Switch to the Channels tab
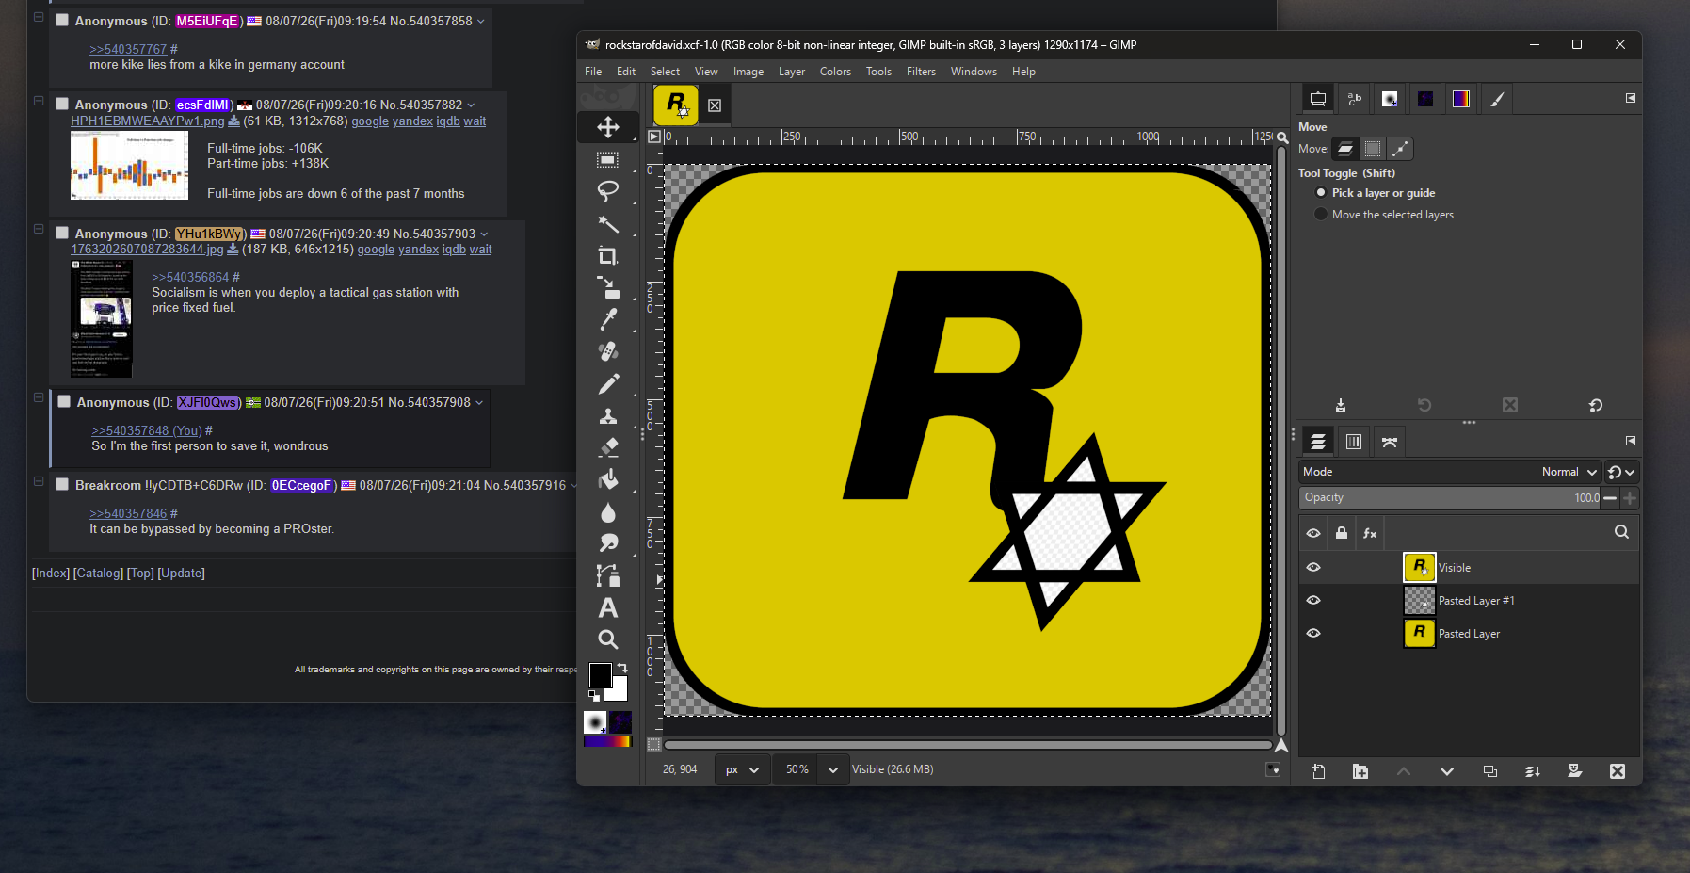 (1354, 442)
